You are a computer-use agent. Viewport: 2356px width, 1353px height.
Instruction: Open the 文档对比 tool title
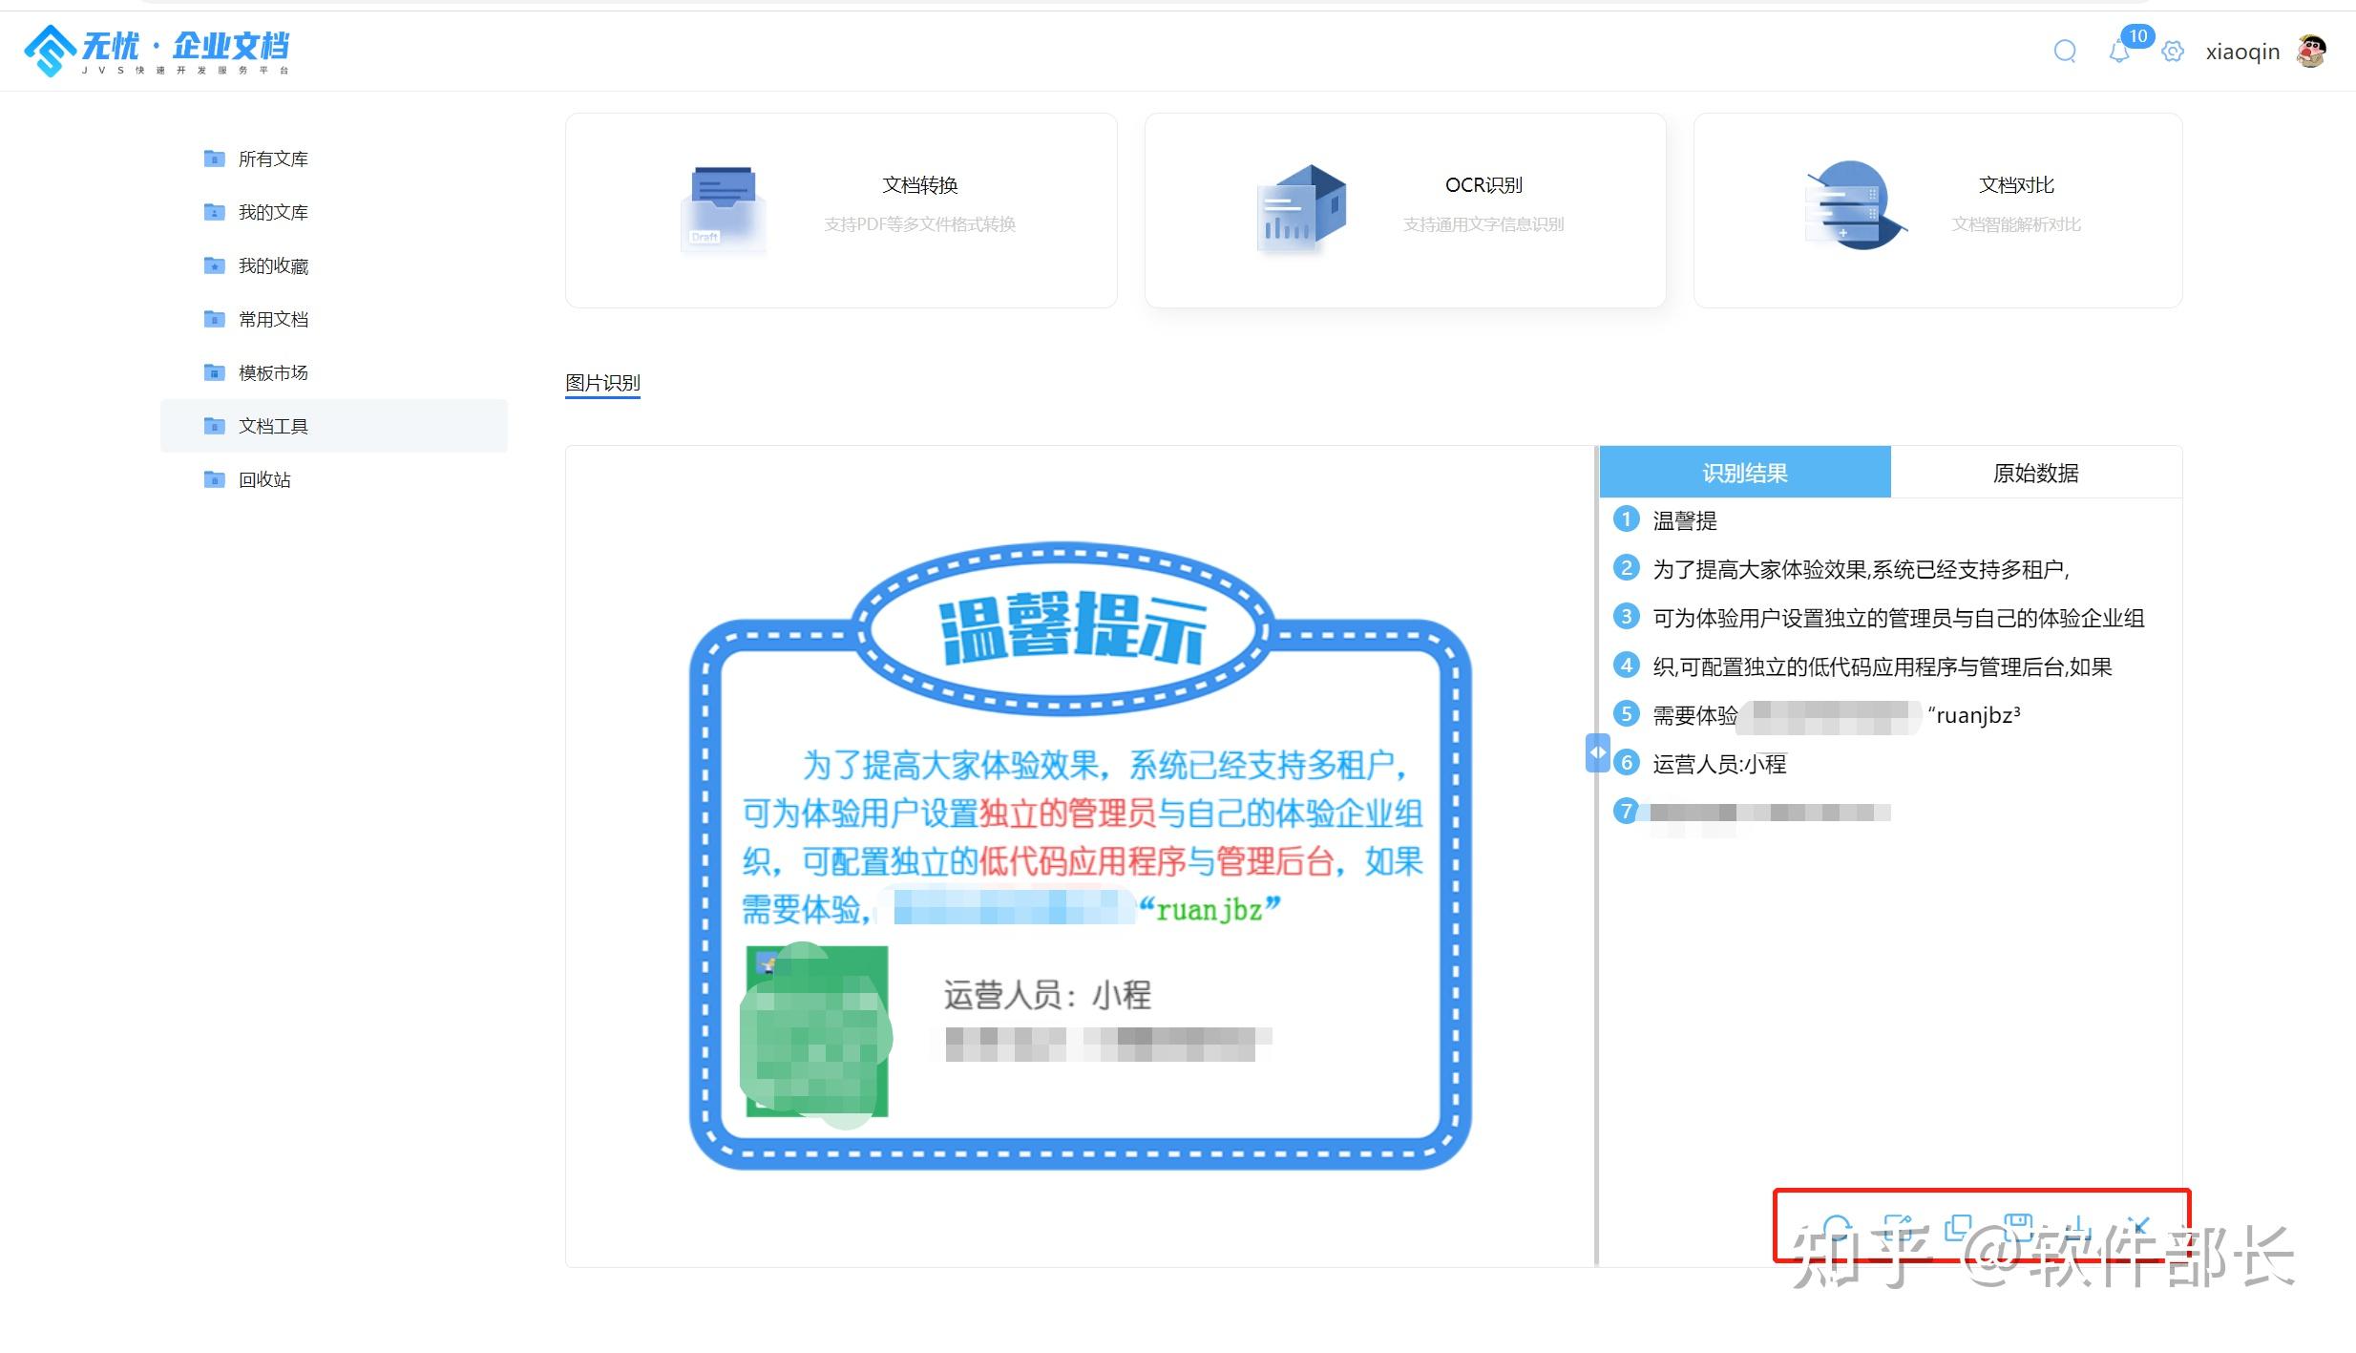coord(2016,185)
